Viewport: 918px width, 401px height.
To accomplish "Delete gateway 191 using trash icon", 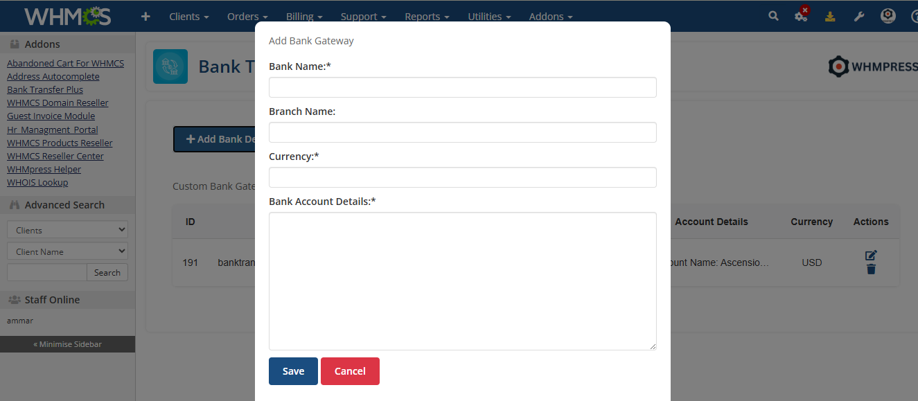I will [x=871, y=269].
